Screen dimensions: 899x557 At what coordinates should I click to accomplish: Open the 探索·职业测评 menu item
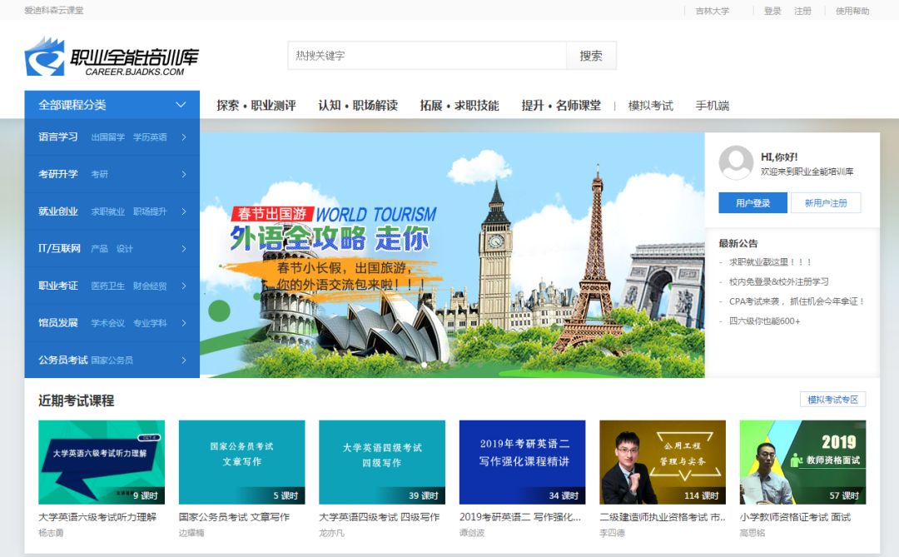(x=256, y=106)
